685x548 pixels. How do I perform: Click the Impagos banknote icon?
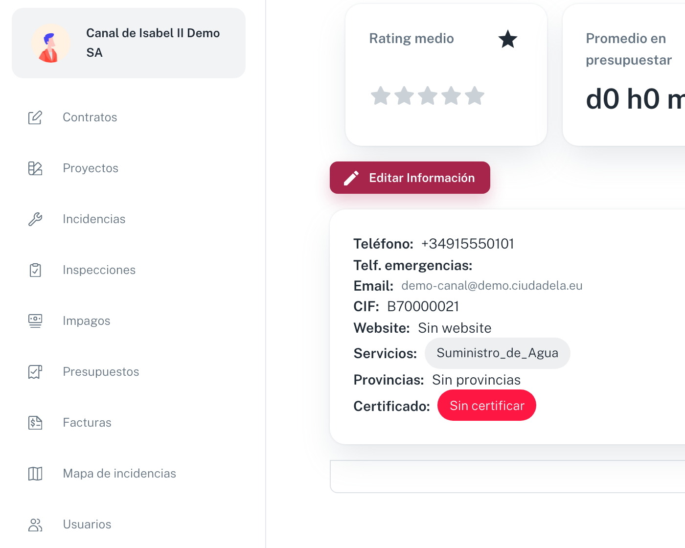(x=35, y=321)
